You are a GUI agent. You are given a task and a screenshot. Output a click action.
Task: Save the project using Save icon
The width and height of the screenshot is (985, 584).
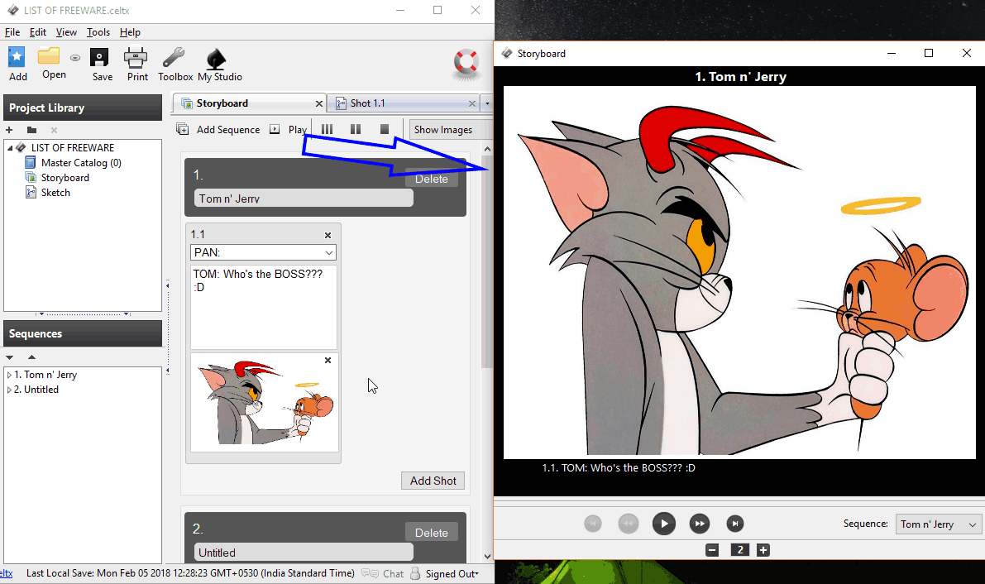coord(100,58)
